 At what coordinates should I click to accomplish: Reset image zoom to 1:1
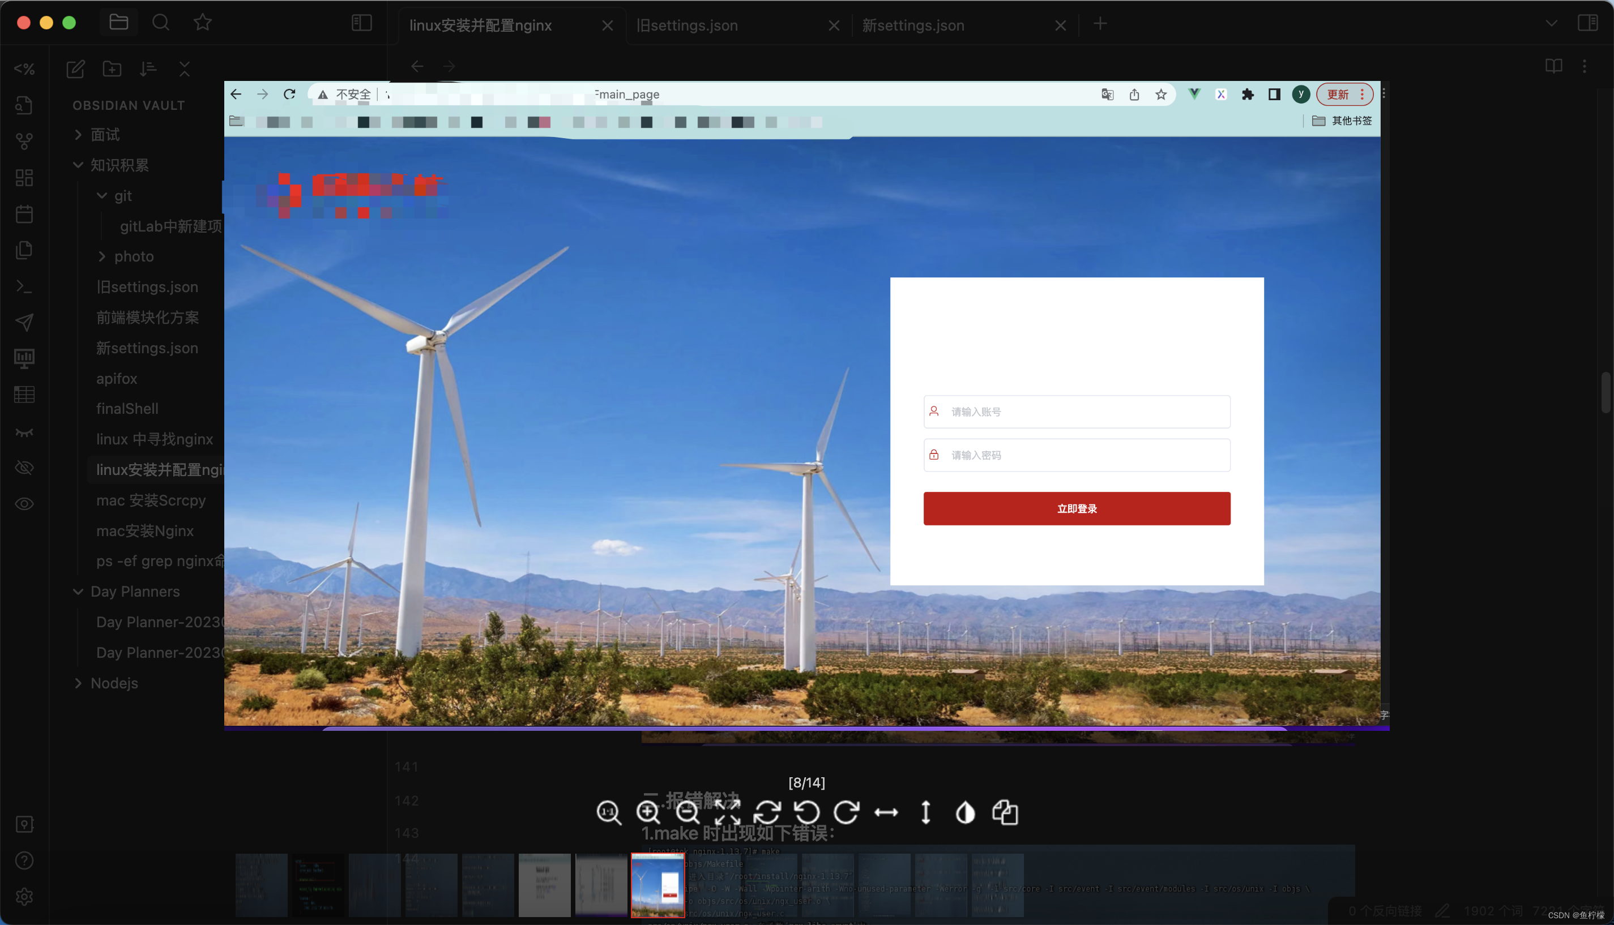click(609, 812)
